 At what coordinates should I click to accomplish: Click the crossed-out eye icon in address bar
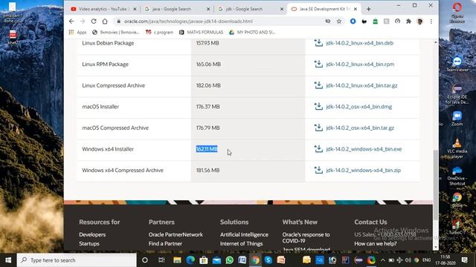point(328,22)
